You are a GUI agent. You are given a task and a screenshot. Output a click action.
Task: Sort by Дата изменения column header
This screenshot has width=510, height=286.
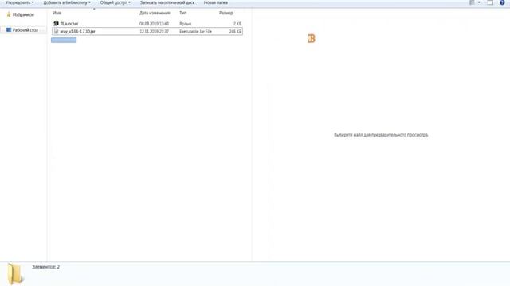coord(155,13)
